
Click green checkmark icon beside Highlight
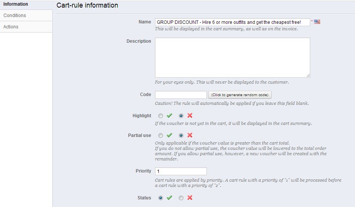pyautogui.click(x=169, y=116)
